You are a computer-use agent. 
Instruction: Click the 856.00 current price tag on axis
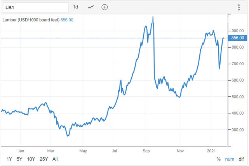click(237, 38)
